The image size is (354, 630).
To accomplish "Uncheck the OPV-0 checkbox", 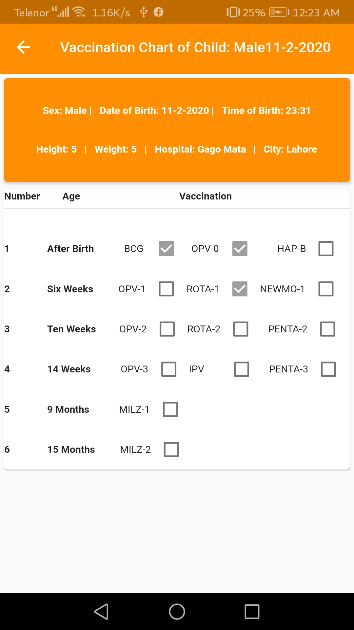I will pyautogui.click(x=240, y=249).
